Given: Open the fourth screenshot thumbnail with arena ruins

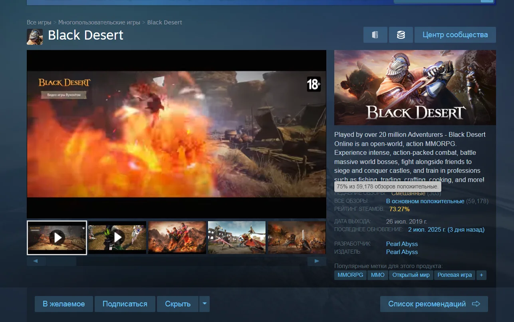Looking at the screenshot, I should [237, 238].
